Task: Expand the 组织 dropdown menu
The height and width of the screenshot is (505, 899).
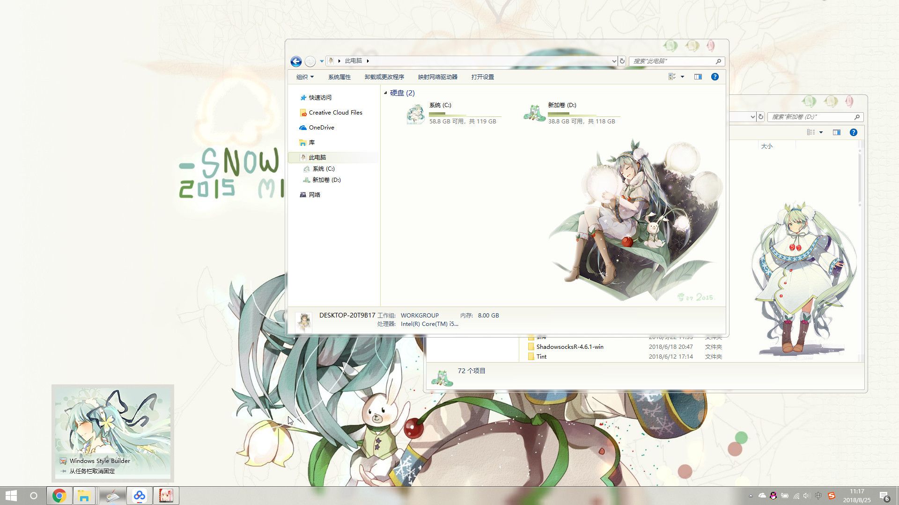Action: (x=305, y=77)
